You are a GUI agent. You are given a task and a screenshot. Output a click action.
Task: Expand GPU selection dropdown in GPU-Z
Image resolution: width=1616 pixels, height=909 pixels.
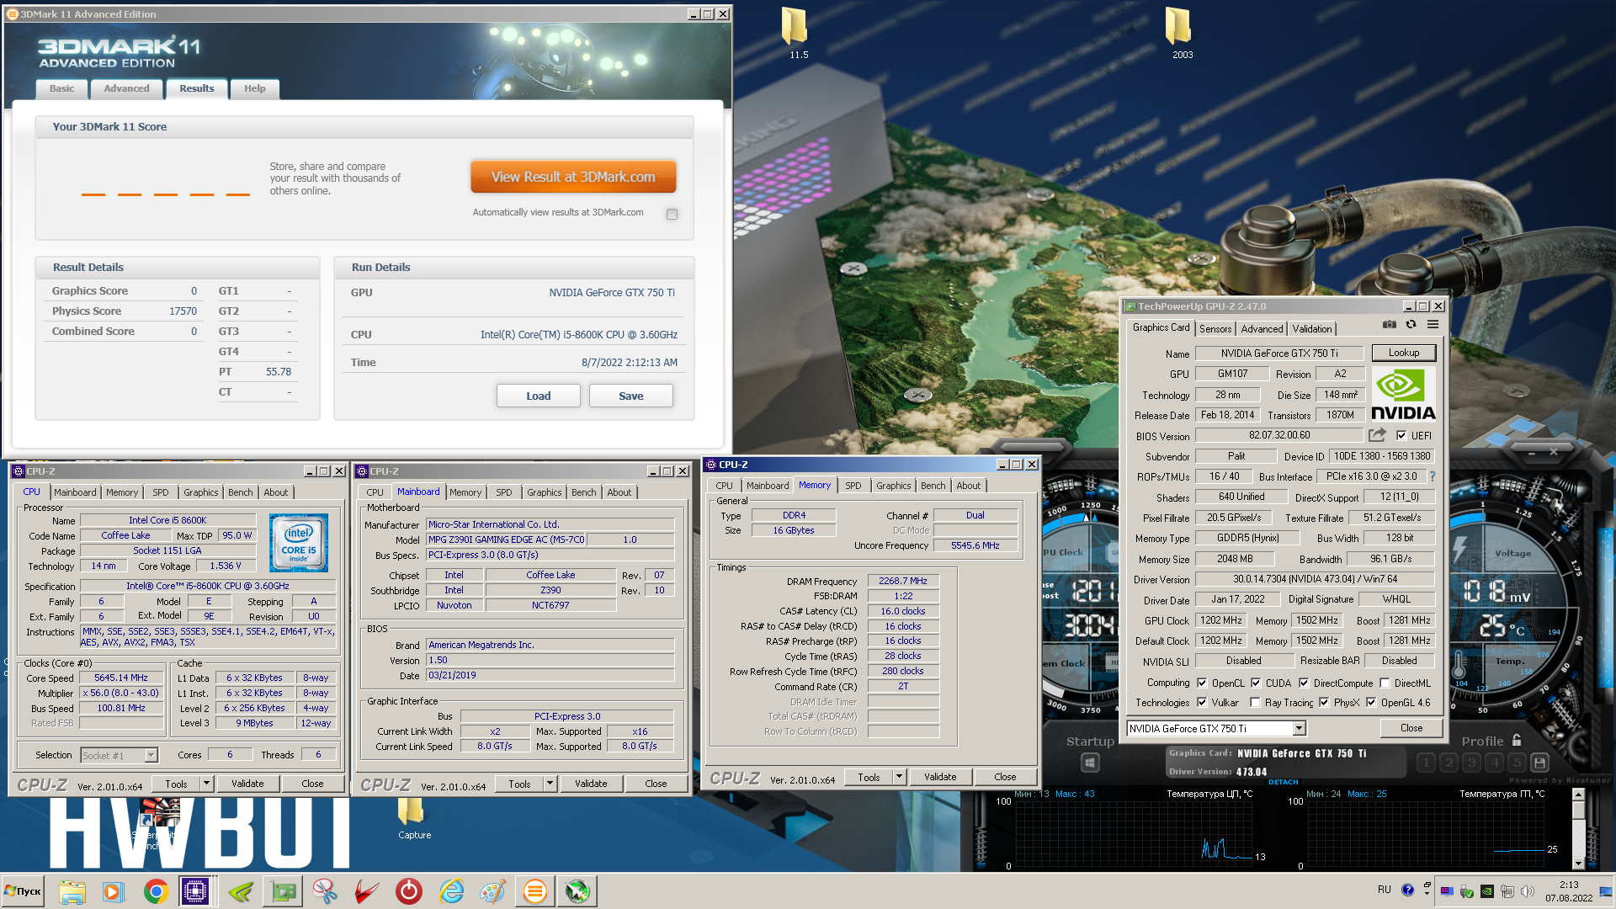coord(1299,728)
